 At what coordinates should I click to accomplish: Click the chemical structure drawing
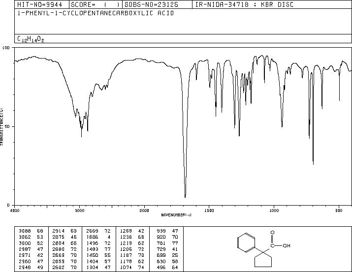point(264,249)
